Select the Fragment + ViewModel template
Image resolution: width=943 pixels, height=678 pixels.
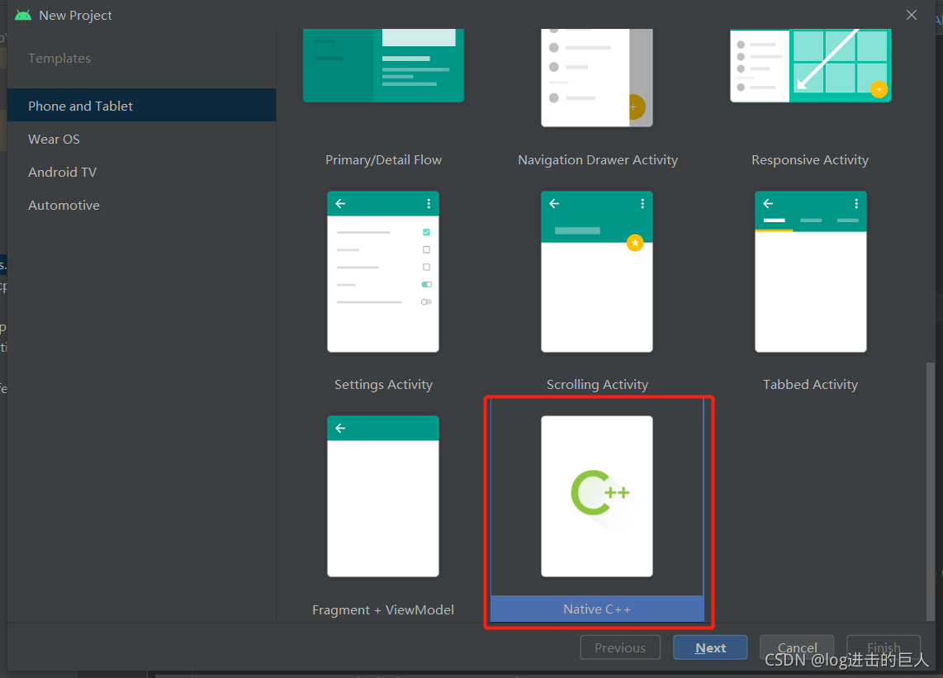pos(382,496)
